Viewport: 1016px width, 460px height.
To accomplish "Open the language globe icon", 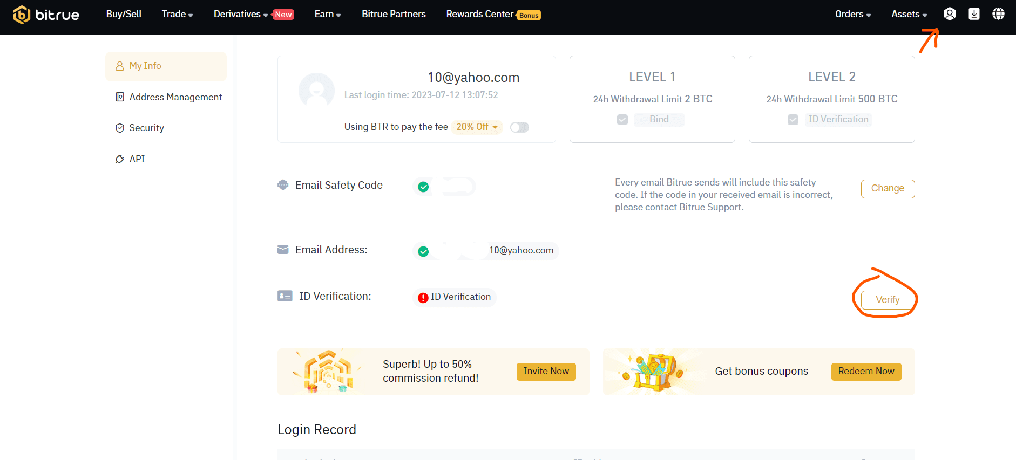I will point(998,14).
